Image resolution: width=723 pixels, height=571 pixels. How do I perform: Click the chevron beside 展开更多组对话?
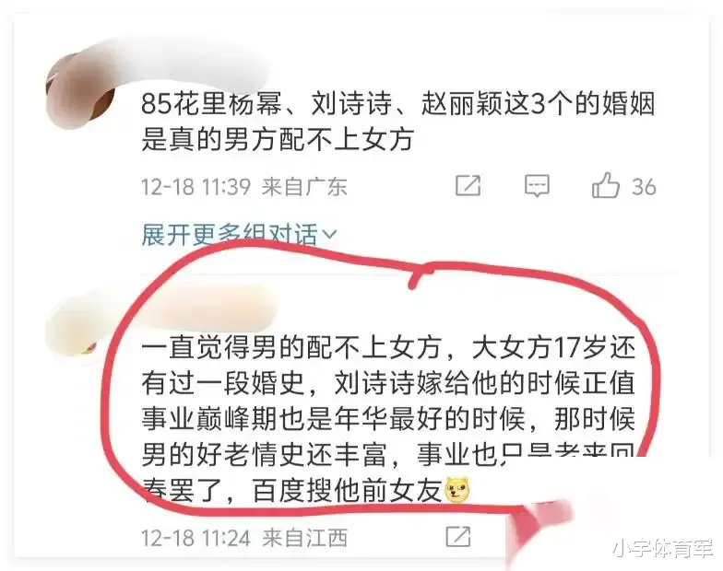(x=330, y=235)
